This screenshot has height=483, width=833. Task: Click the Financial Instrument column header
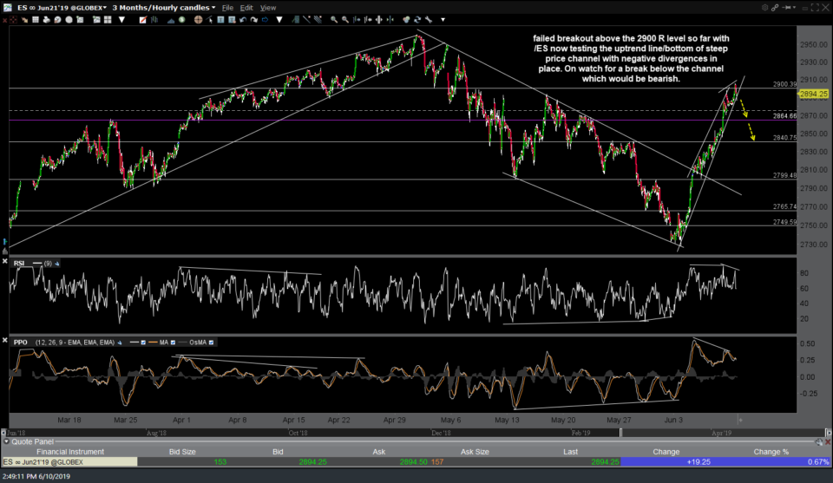[70, 452]
